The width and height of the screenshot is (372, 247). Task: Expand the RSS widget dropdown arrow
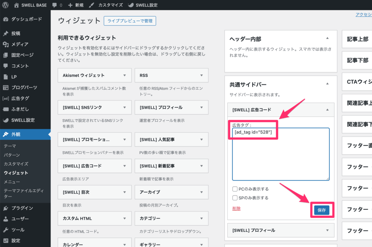[x=202, y=75]
